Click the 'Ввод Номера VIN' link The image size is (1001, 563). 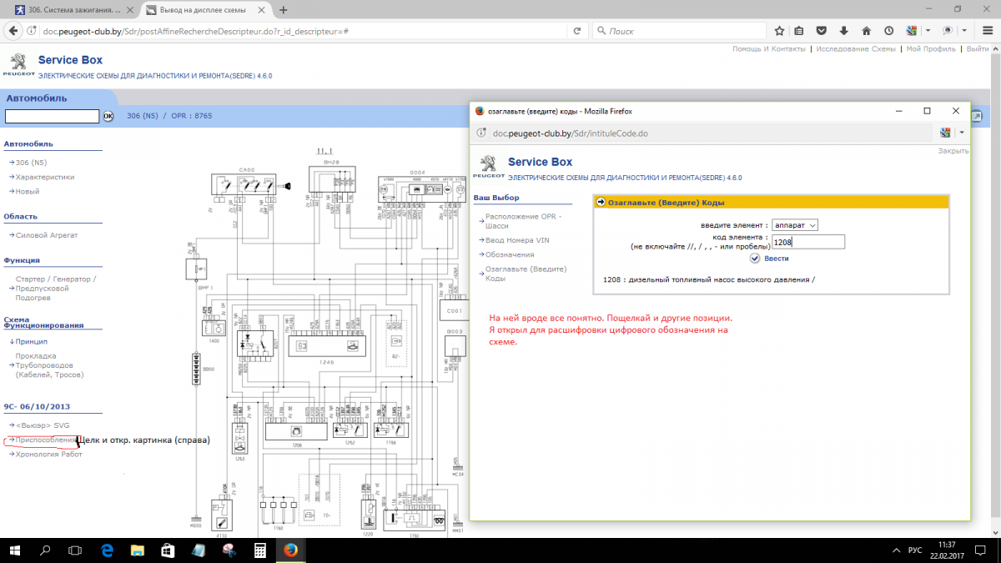point(517,240)
